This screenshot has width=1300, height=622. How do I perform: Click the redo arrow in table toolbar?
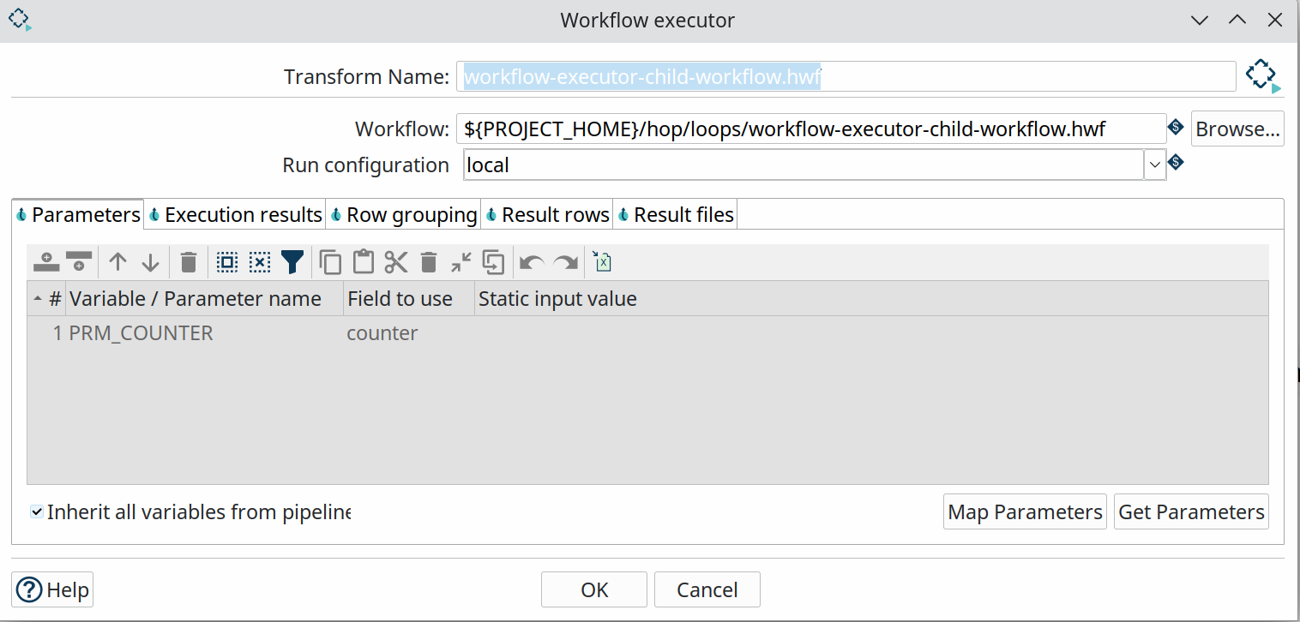coord(565,262)
